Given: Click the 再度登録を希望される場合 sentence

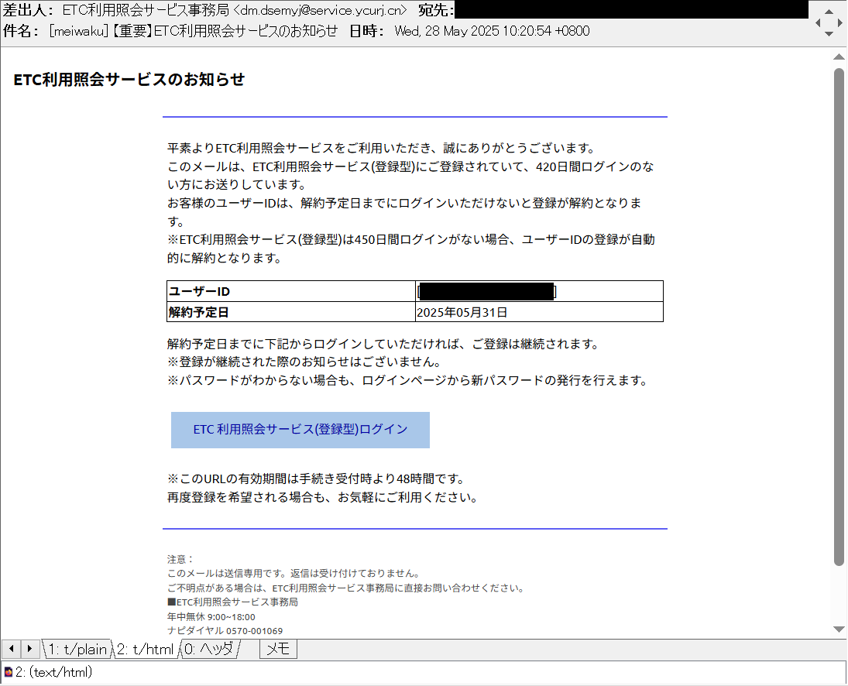Looking at the screenshot, I should click(x=322, y=497).
